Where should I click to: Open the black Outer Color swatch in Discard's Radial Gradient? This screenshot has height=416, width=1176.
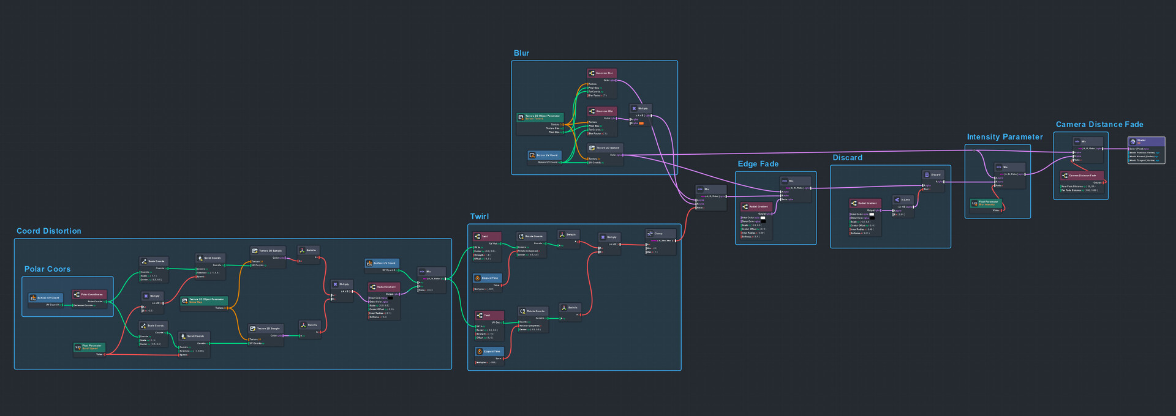tap(872, 218)
